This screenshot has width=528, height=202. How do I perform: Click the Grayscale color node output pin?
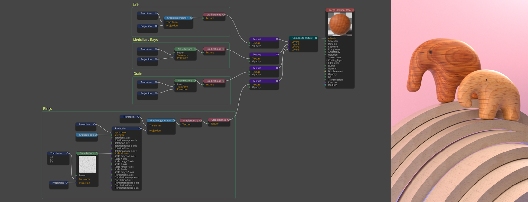tap(96, 135)
